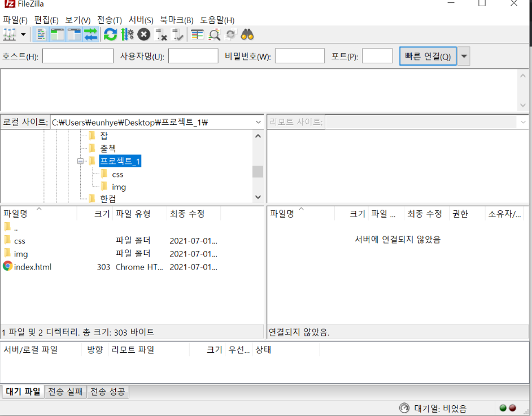The height and width of the screenshot is (416, 532).
Task: Search files with binoculars icon
Action: click(x=247, y=34)
